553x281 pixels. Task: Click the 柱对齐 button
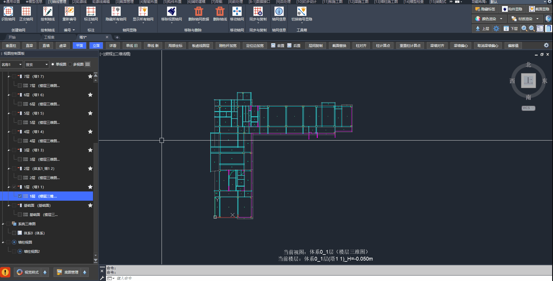coord(361,45)
